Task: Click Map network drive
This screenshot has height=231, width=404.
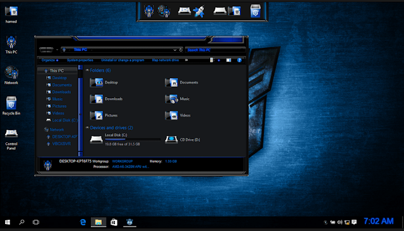Action: click(x=165, y=60)
